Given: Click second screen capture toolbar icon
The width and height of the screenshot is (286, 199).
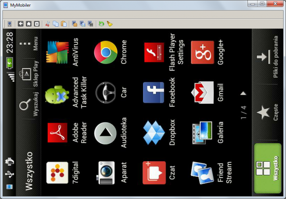Looking at the screenshot, I should point(83,24).
